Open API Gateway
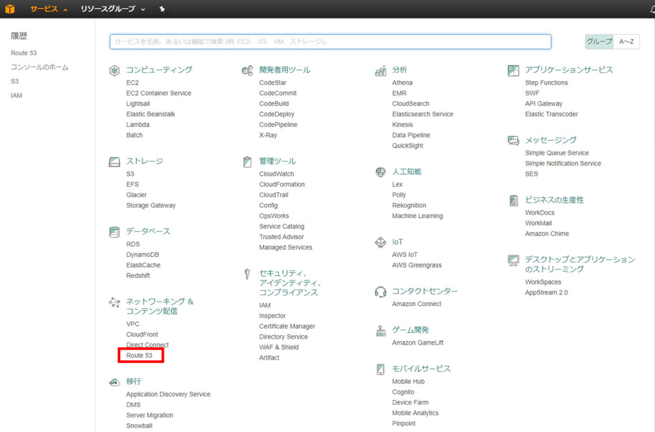The height and width of the screenshot is (432, 655). click(x=544, y=104)
